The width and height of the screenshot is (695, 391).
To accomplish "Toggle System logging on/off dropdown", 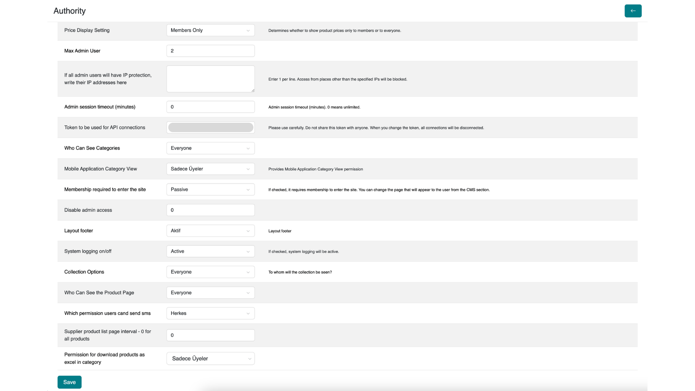I will (210, 252).
